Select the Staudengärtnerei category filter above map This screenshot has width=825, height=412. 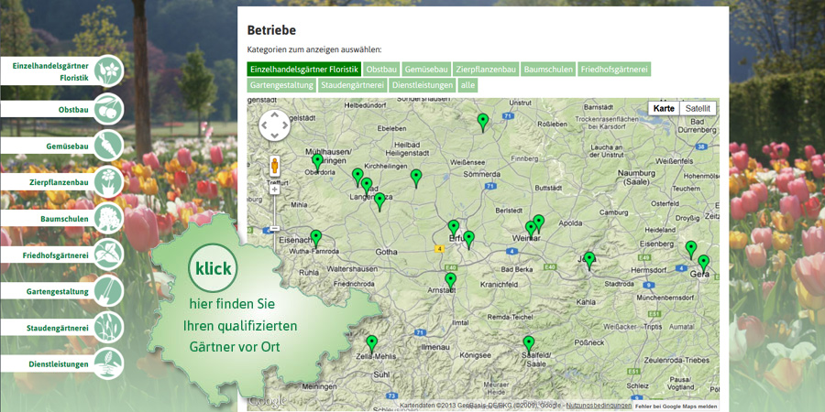coord(353,85)
